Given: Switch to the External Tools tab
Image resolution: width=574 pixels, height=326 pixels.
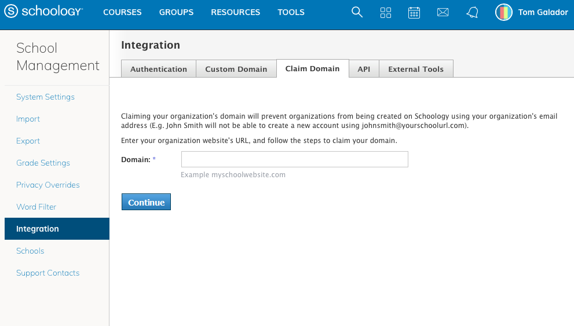Looking at the screenshot, I should point(416,69).
